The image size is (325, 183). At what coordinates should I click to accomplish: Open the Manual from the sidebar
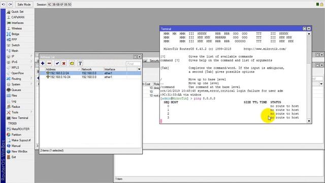[16, 146]
